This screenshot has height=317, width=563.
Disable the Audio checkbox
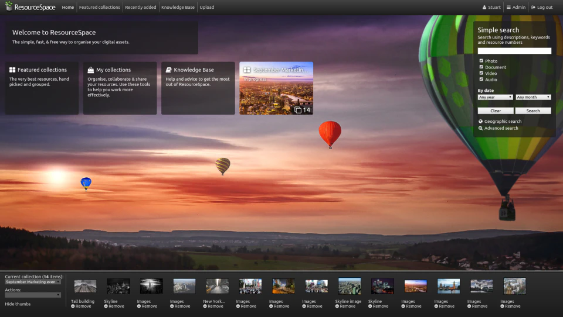(x=481, y=79)
